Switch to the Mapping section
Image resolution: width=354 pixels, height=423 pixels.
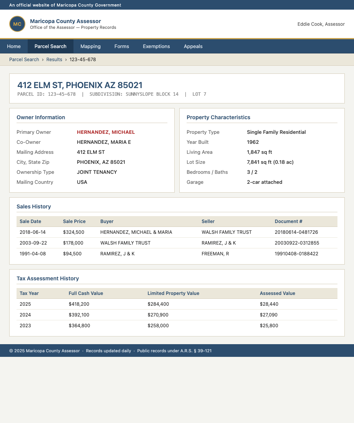pyautogui.click(x=90, y=46)
